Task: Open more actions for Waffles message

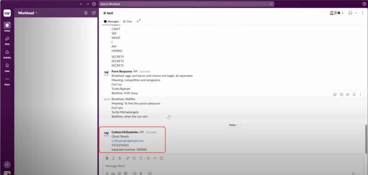Action: coord(360,94)
